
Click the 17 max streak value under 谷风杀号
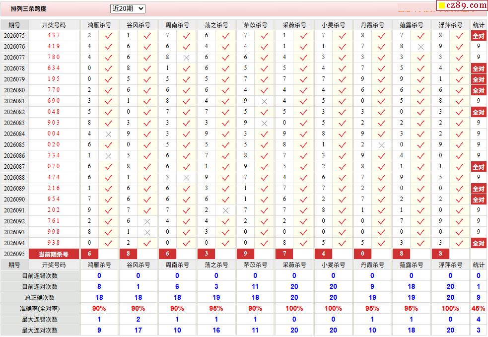pos(138,330)
